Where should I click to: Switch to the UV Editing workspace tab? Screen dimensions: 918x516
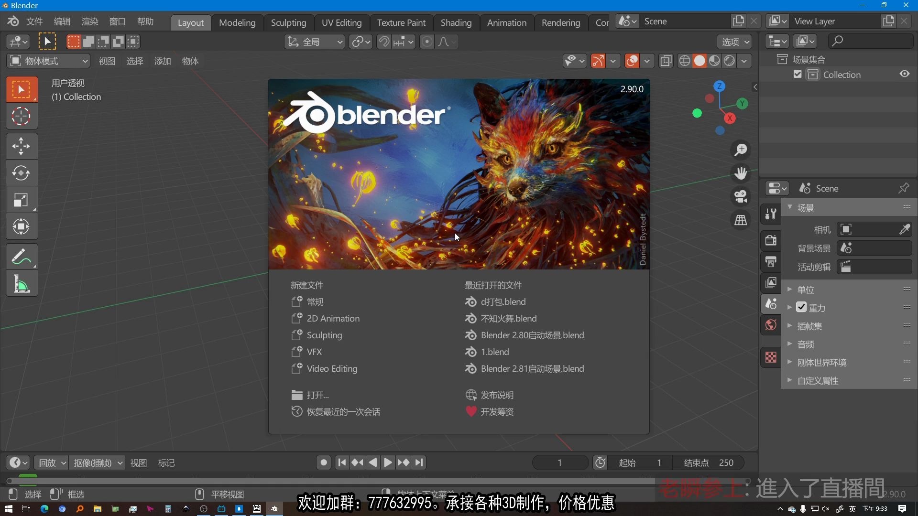341,22
